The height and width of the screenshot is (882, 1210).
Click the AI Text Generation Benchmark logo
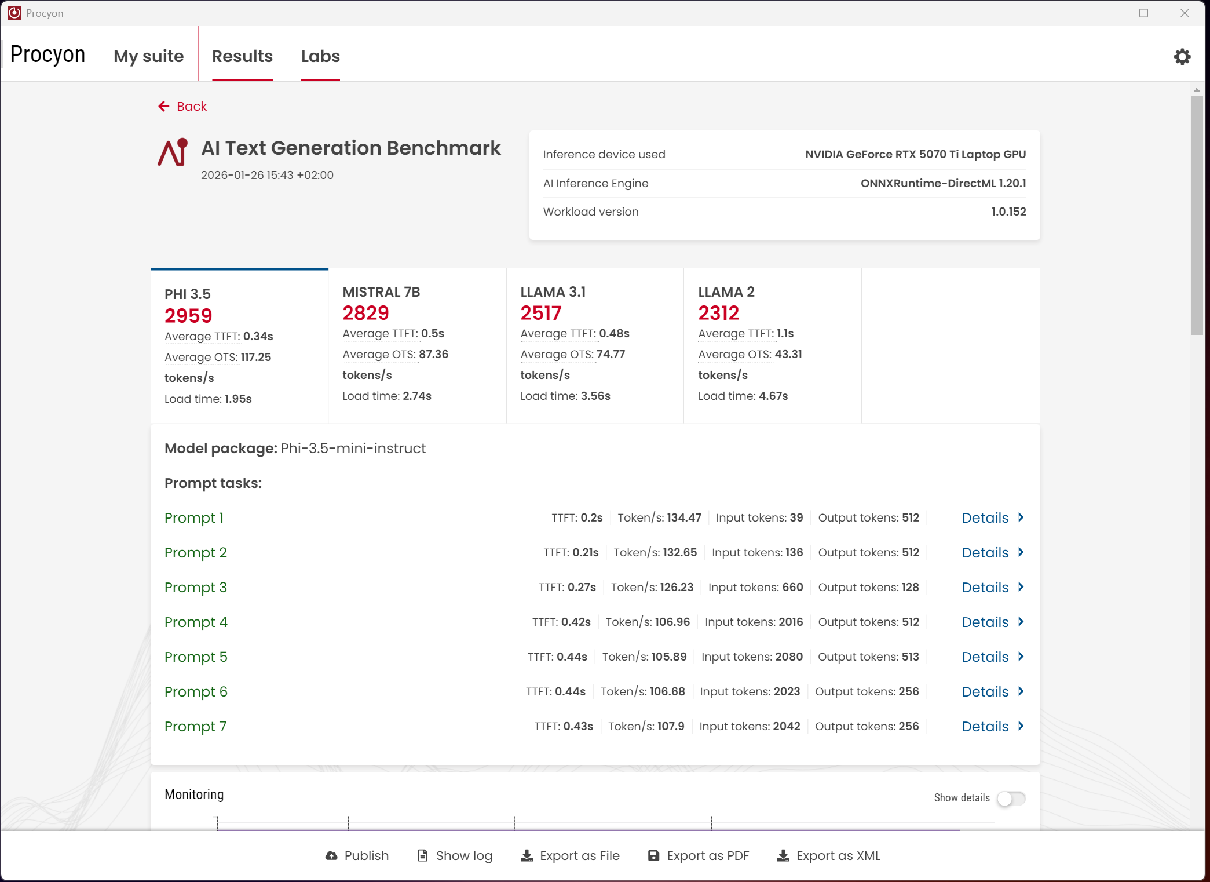(x=173, y=152)
